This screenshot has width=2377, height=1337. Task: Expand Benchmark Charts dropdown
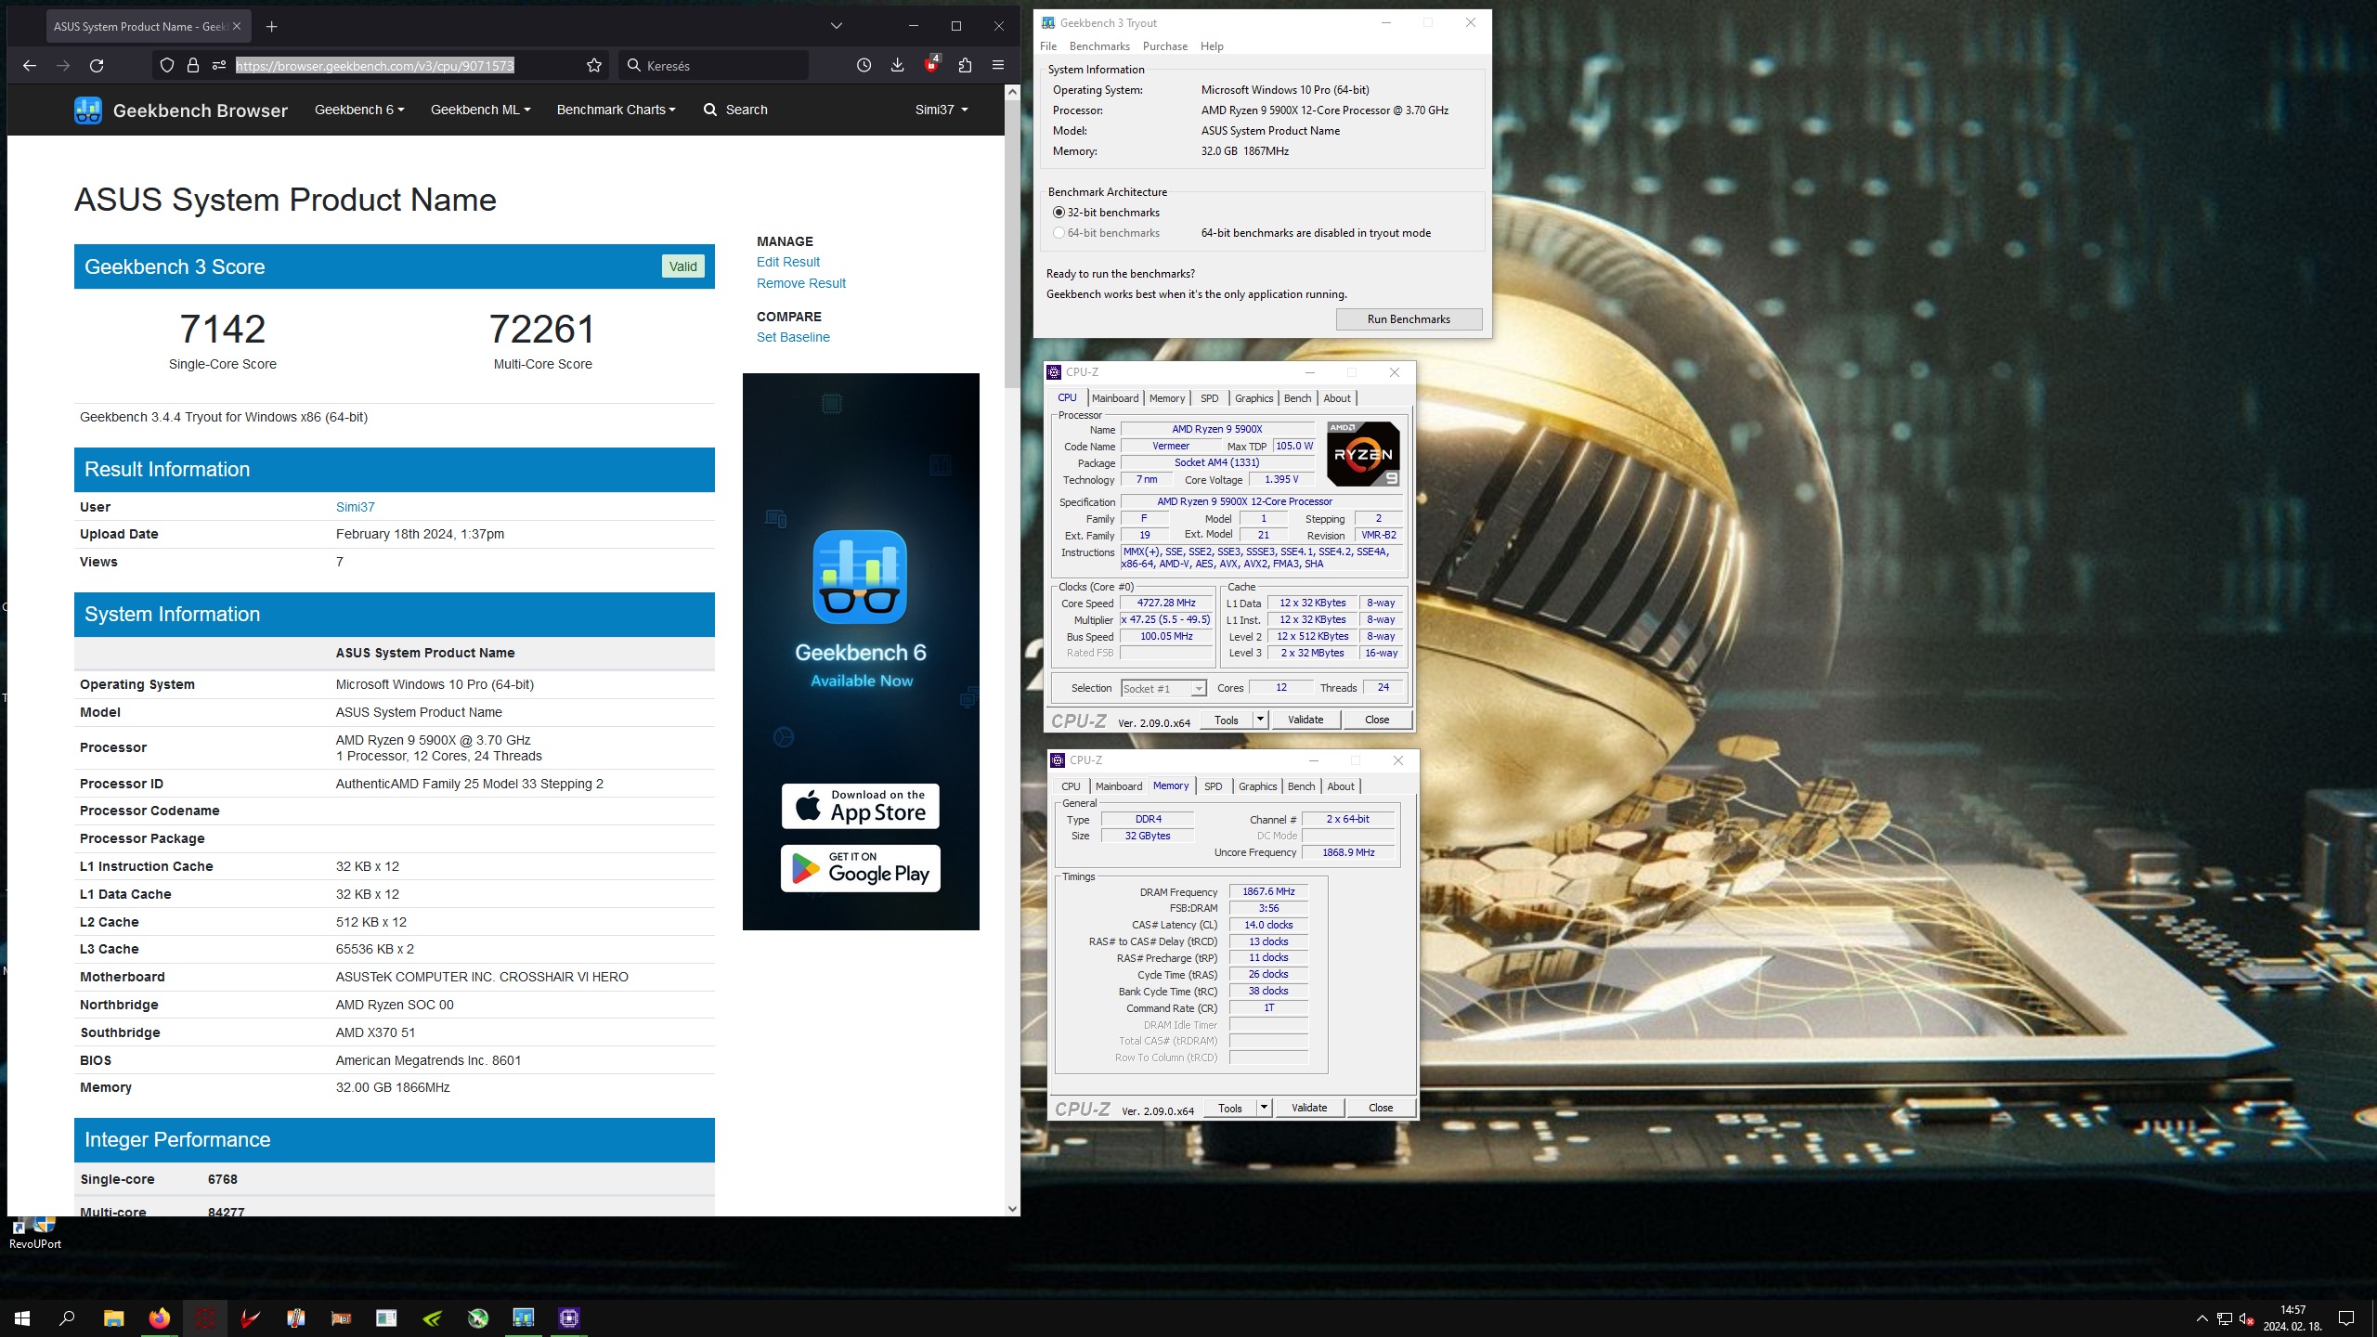(616, 110)
